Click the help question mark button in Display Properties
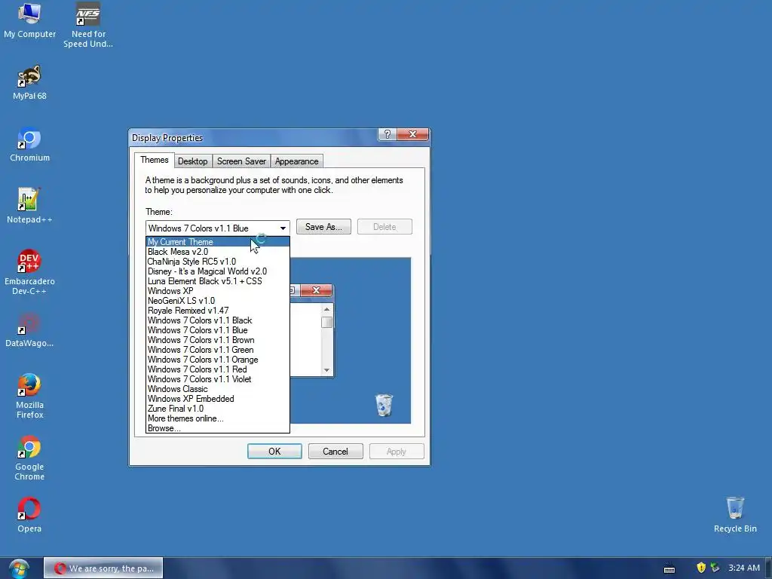 click(388, 134)
